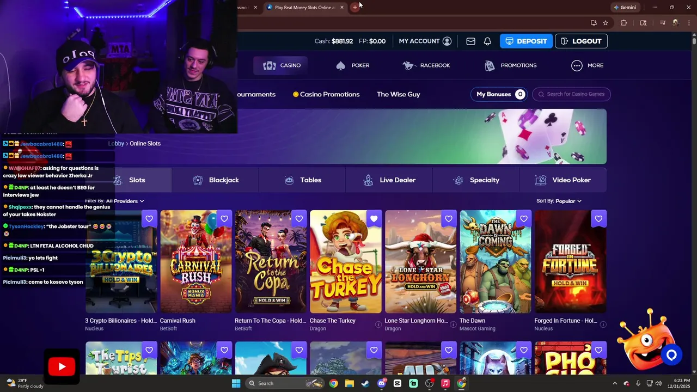The height and width of the screenshot is (392, 697).
Task: Click the More circle icon in navigation
Action: (x=577, y=65)
